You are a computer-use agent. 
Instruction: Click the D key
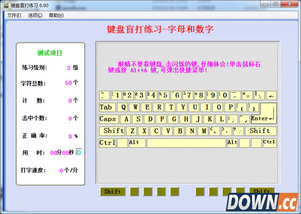(x=149, y=119)
